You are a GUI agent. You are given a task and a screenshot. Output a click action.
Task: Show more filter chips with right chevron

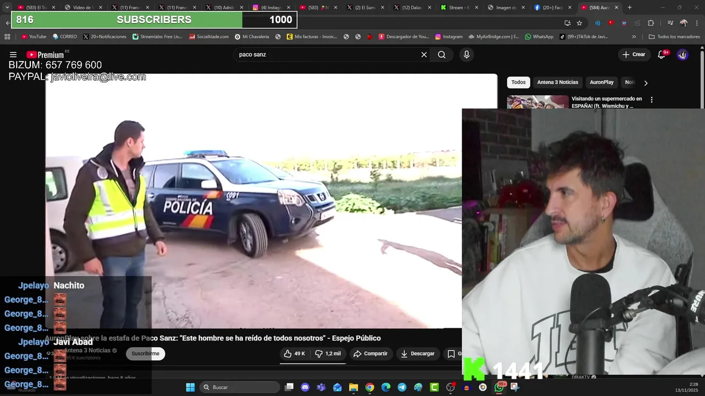click(x=646, y=82)
